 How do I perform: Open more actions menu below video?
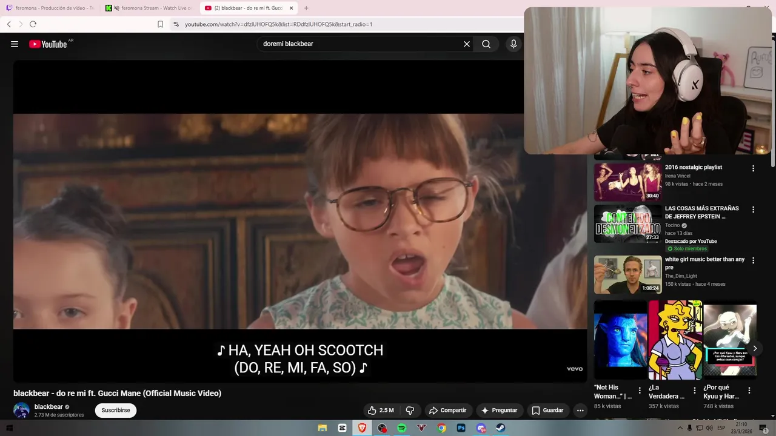[x=580, y=411]
